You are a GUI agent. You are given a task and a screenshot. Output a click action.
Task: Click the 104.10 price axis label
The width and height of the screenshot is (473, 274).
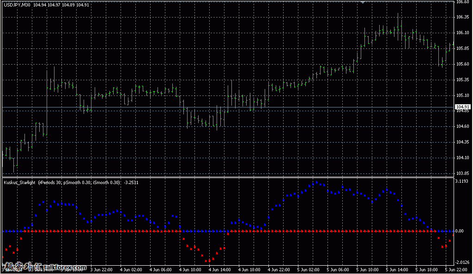click(x=462, y=158)
